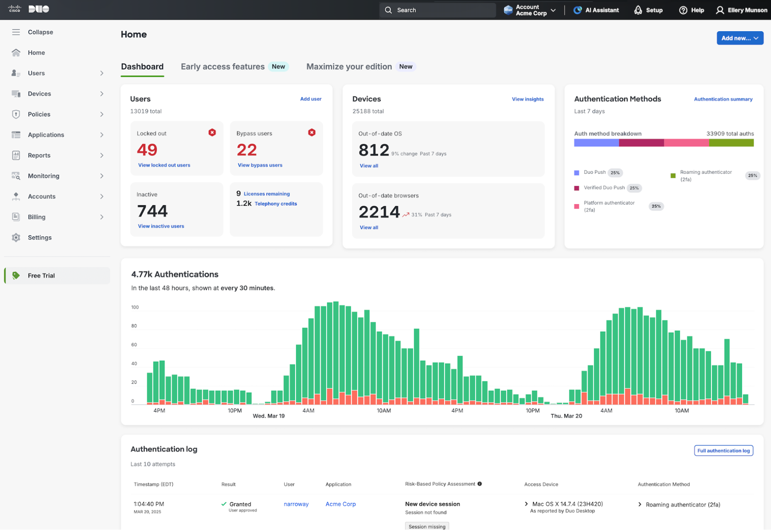The width and height of the screenshot is (771, 530).
Task: Click the Accounts icon in sidebar
Action: pyautogui.click(x=16, y=196)
